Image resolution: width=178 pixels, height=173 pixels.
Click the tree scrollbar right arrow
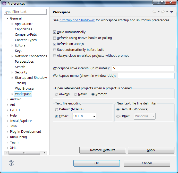44,153
